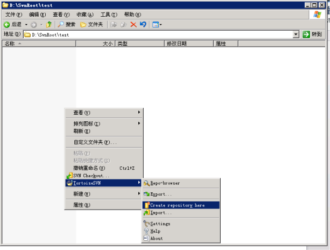
Task: Expand the Forward history dropdown arrow
Action: [41, 25]
